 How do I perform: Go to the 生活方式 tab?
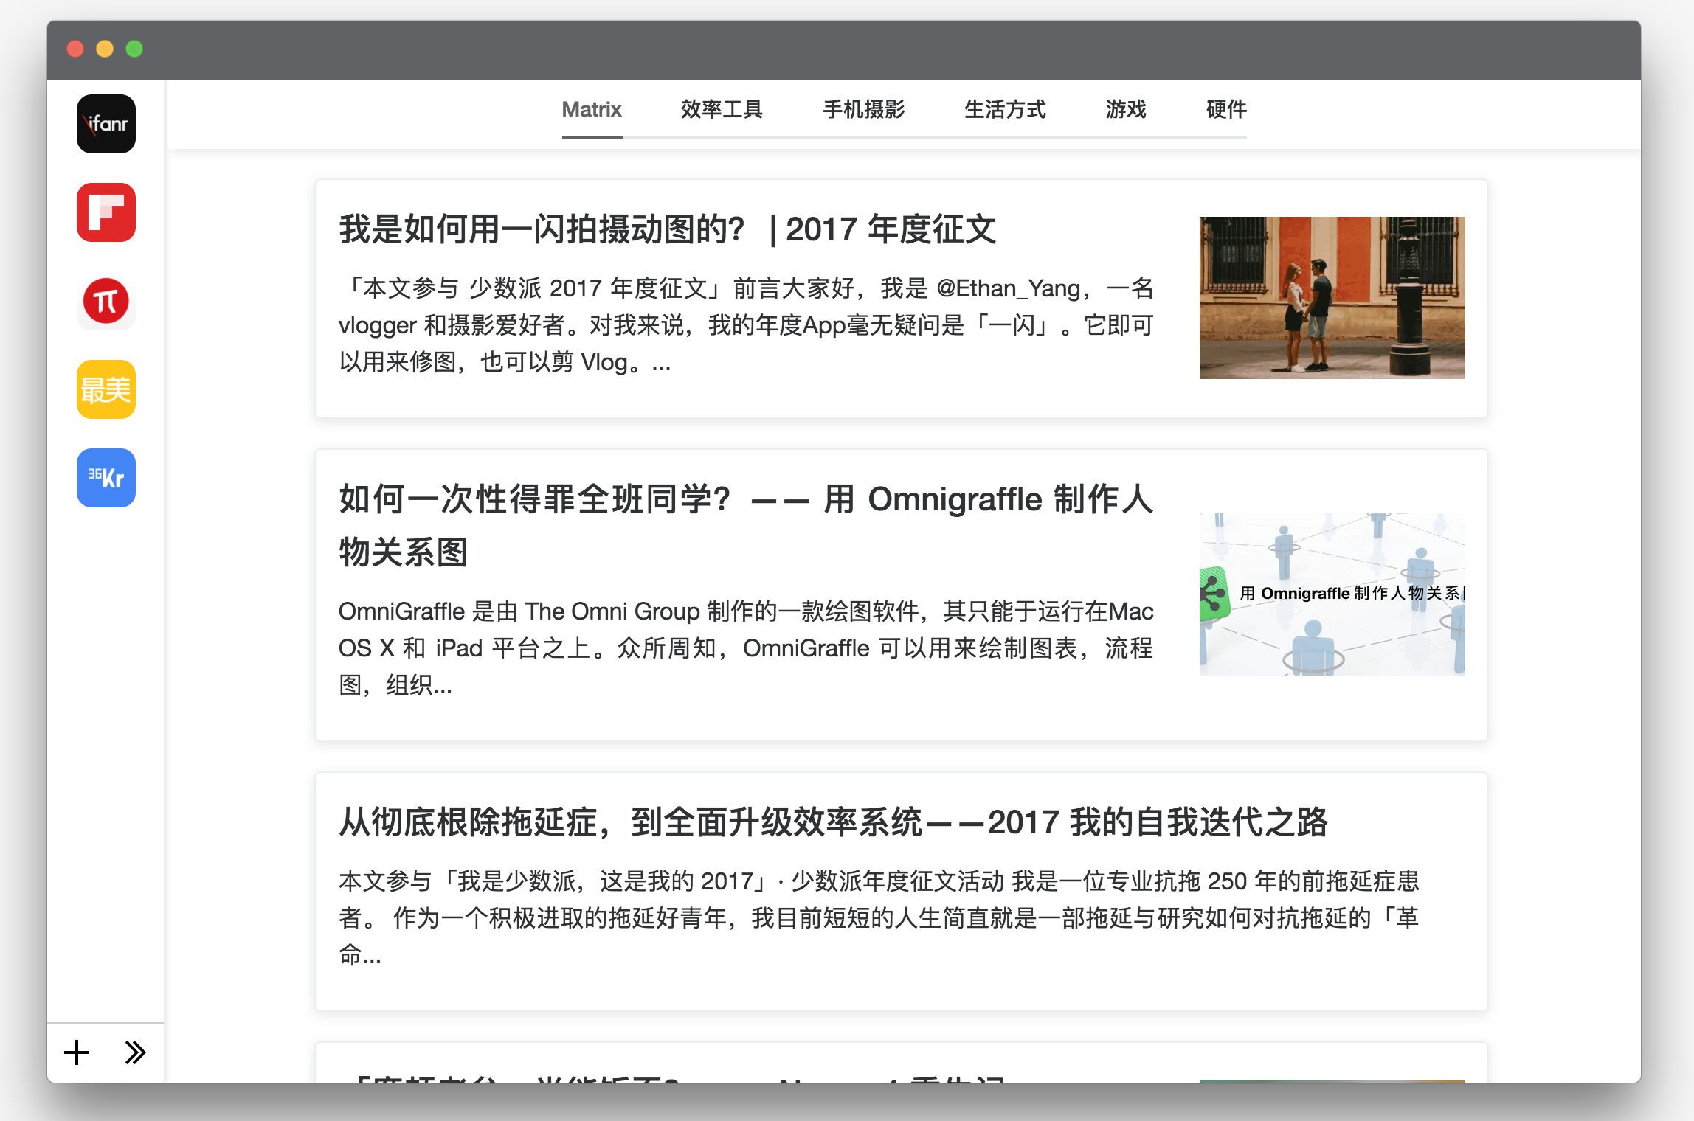click(x=1004, y=110)
